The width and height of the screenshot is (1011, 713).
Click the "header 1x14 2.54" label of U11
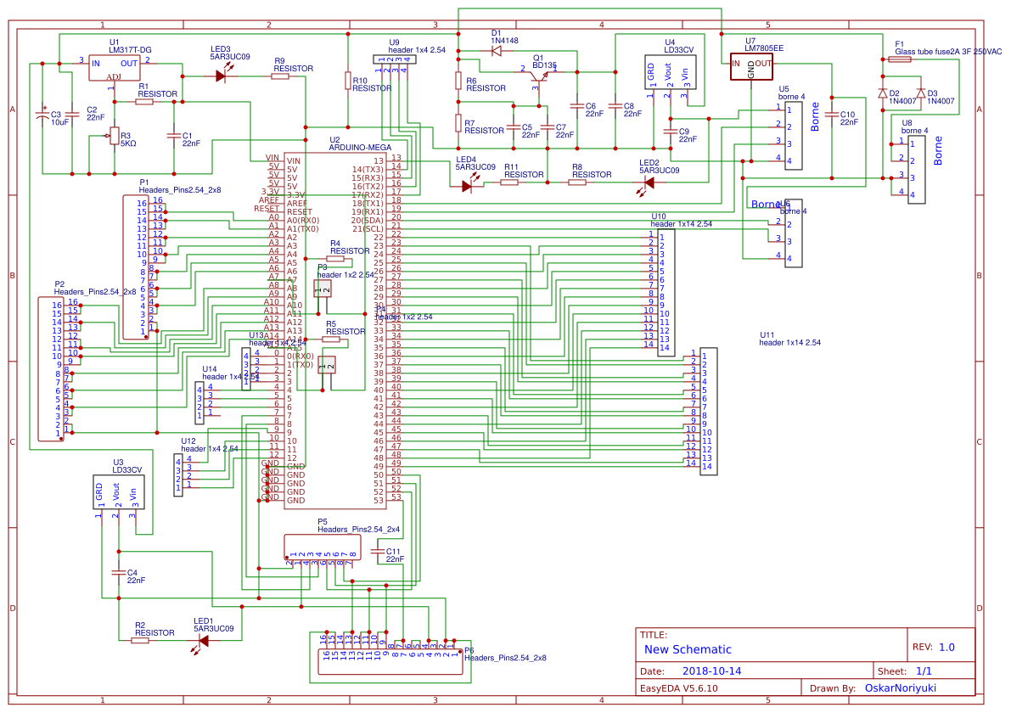pos(789,343)
